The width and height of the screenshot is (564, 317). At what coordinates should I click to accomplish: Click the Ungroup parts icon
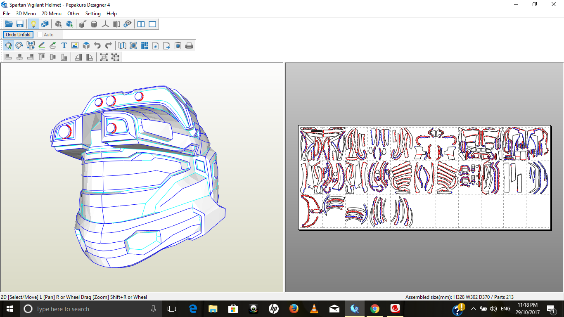point(115,57)
